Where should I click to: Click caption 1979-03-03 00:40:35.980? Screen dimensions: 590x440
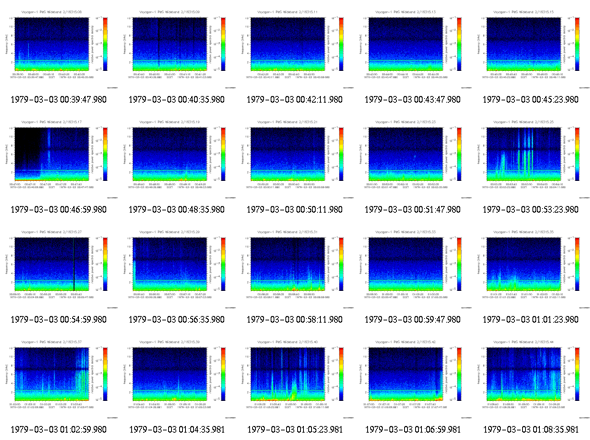[176, 100]
